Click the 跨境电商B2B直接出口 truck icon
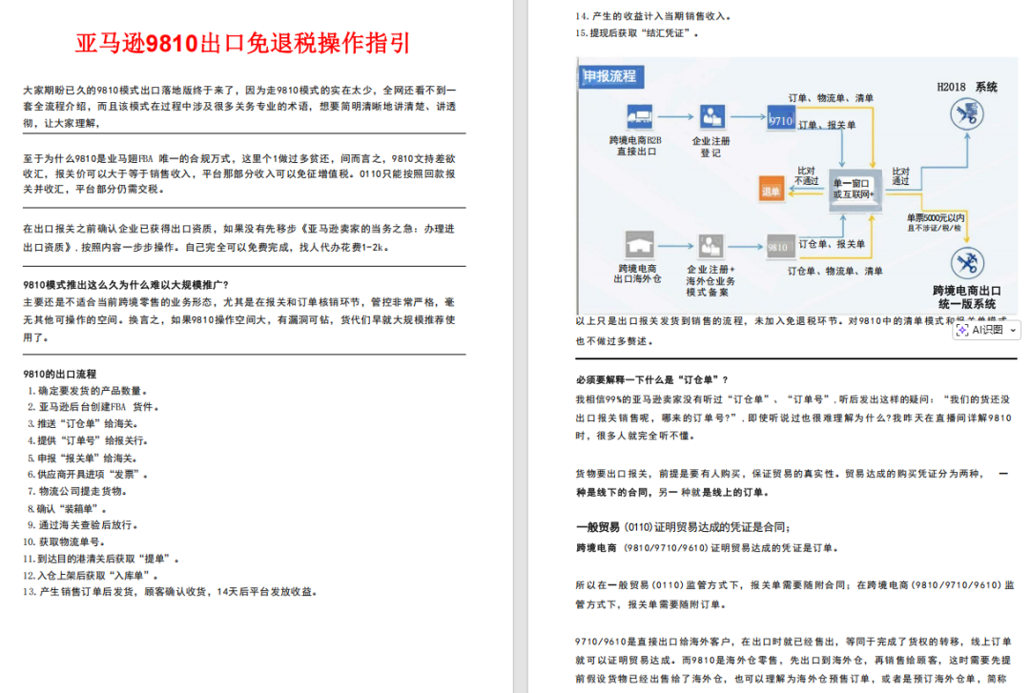1030x693 pixels. [640, 116]
